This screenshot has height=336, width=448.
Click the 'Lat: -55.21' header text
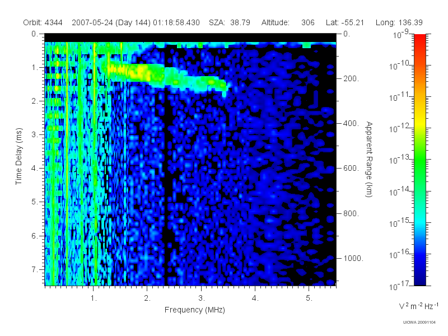coord(345,22)
